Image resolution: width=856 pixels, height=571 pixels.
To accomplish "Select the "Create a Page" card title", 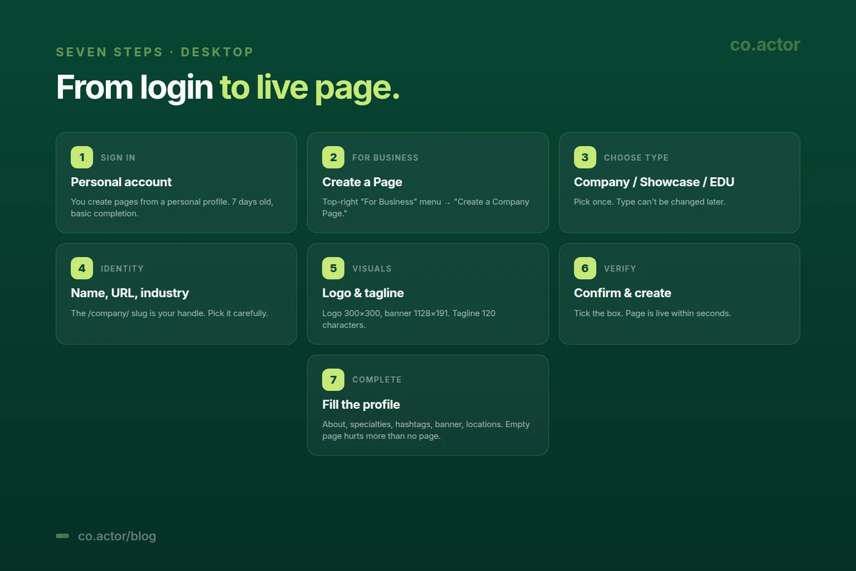I will (x=362, y=182).
